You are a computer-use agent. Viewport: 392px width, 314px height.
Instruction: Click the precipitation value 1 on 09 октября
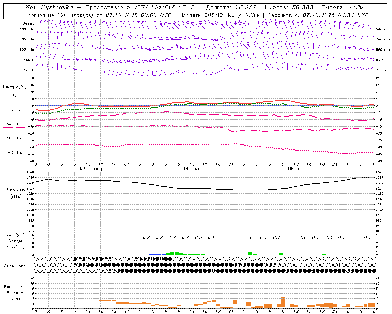250,237
